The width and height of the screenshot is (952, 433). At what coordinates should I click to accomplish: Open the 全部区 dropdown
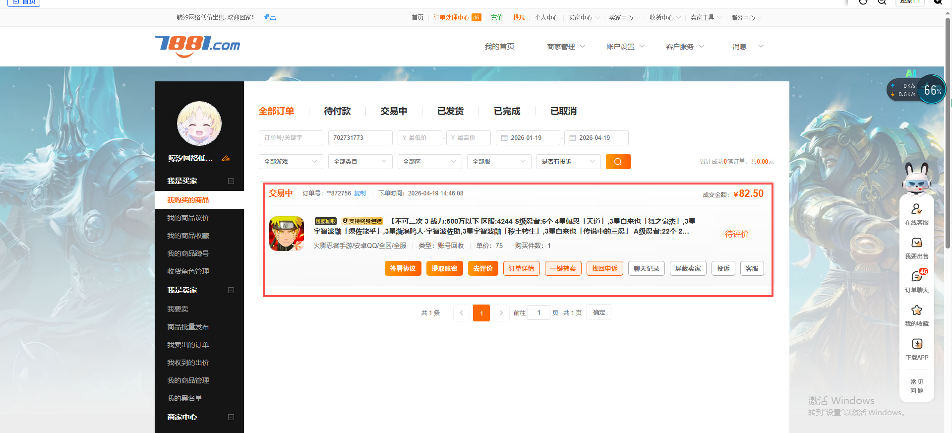click(430, 162)
